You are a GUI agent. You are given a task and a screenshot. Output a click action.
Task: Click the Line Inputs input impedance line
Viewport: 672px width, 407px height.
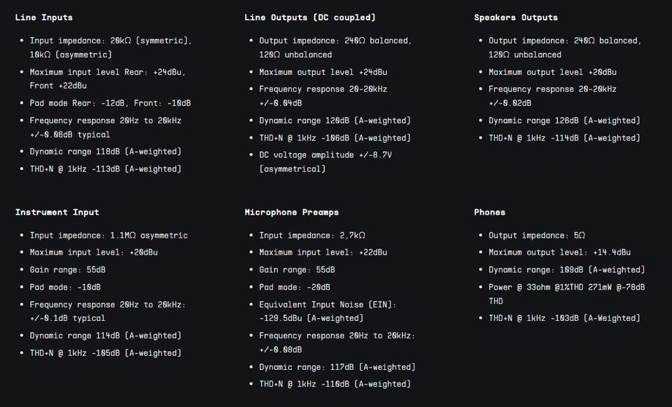tap(111, 48)
